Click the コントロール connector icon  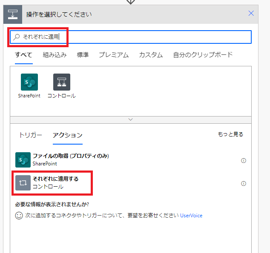tap(62, 82)
